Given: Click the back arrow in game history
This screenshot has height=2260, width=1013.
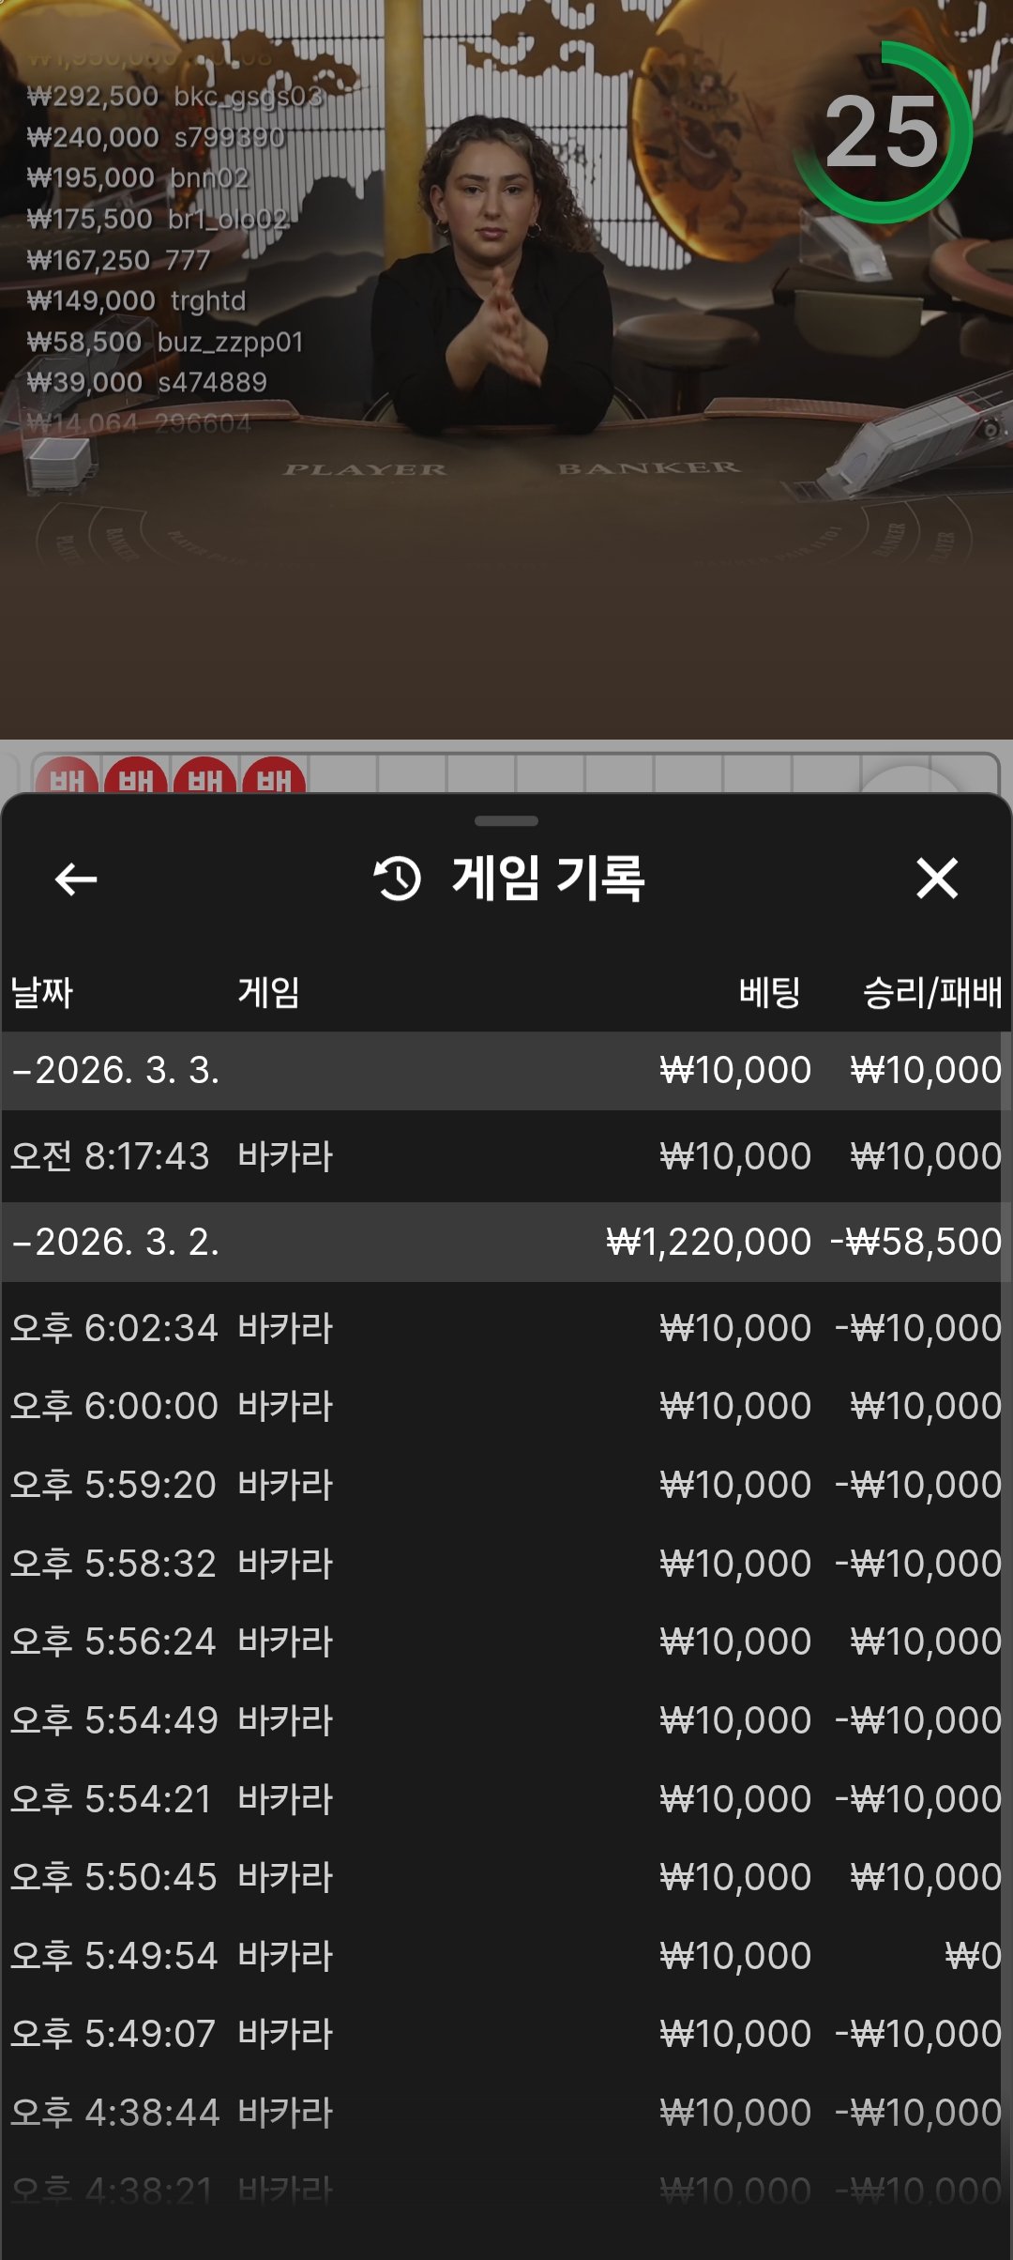Looking at the screenshot, I should pos(76,879).
